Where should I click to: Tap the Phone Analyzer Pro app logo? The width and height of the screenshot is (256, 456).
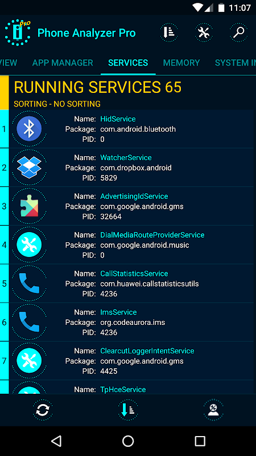[18, 32]
